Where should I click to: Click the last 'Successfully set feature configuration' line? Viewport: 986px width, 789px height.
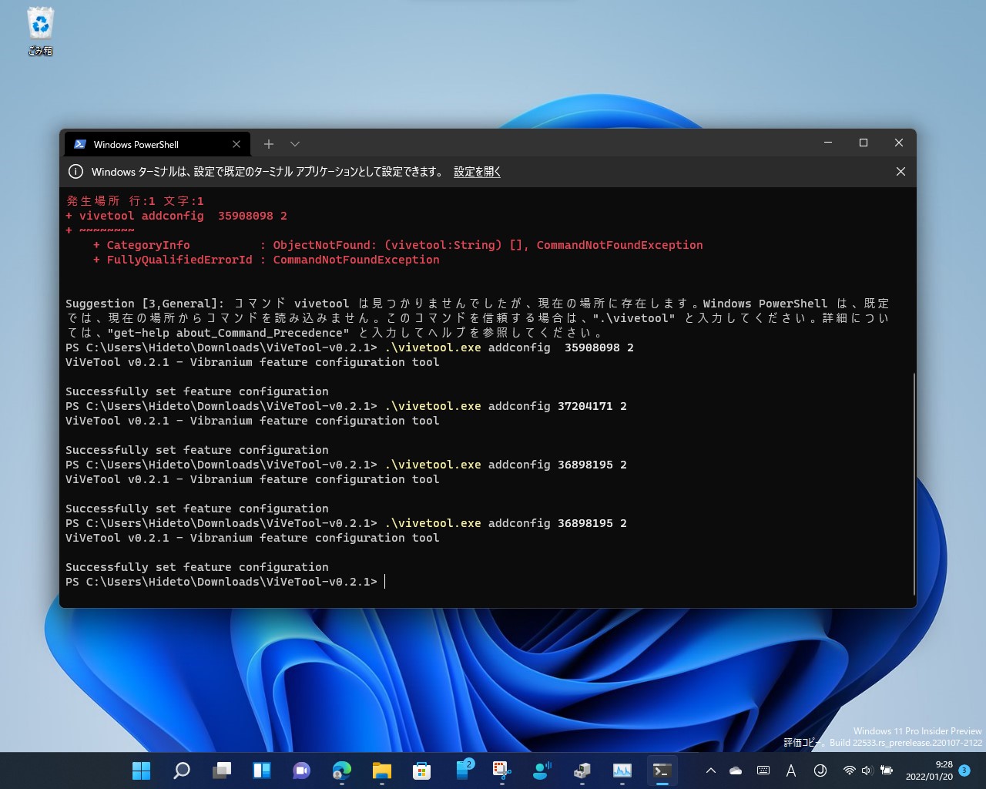[x=197, y=567]
